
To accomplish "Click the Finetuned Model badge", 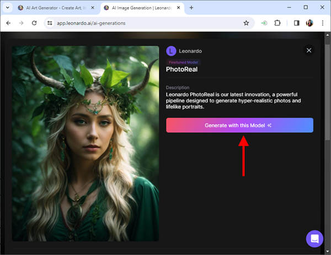I will tap(183, 62).
